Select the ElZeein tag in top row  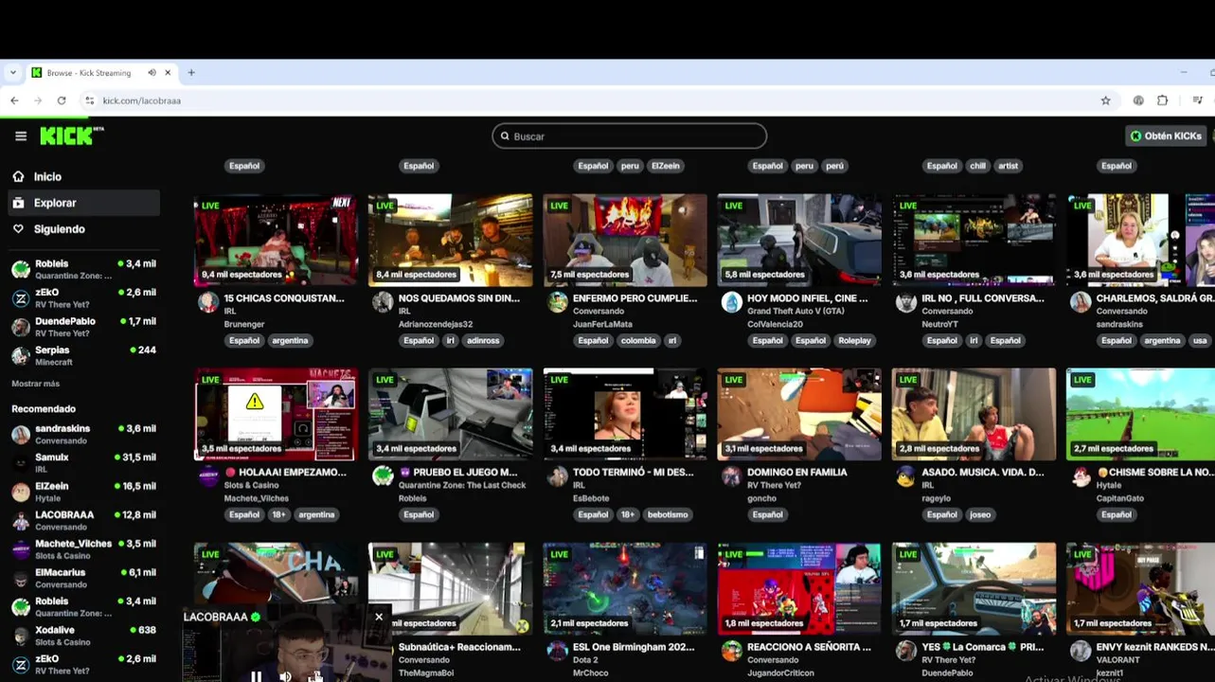click(665, 166)
